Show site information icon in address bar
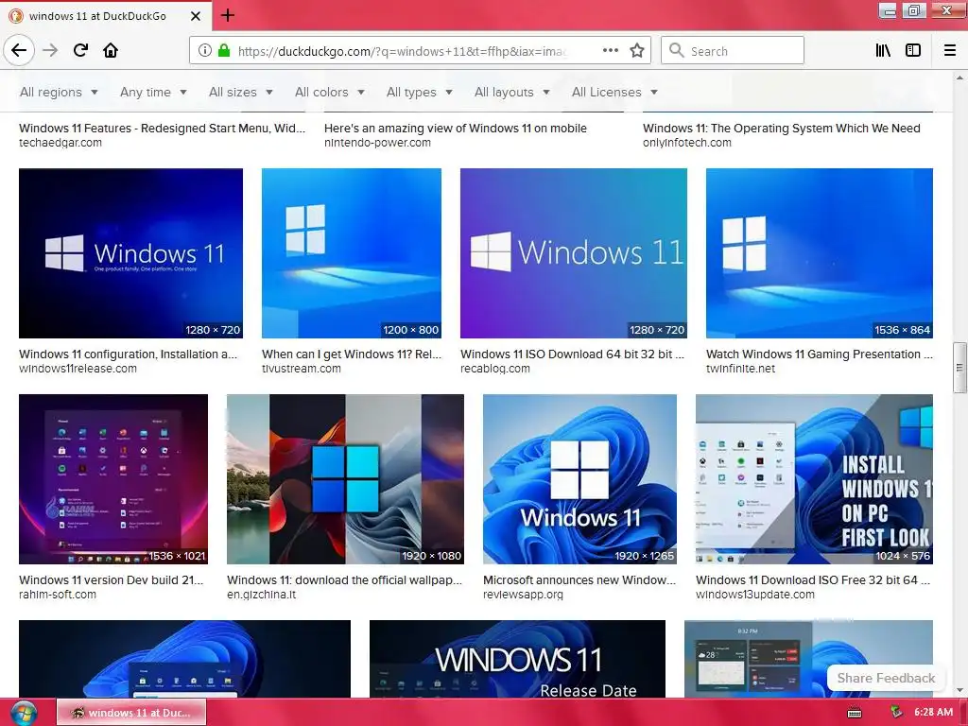968x726 pixels. point(205,51)
